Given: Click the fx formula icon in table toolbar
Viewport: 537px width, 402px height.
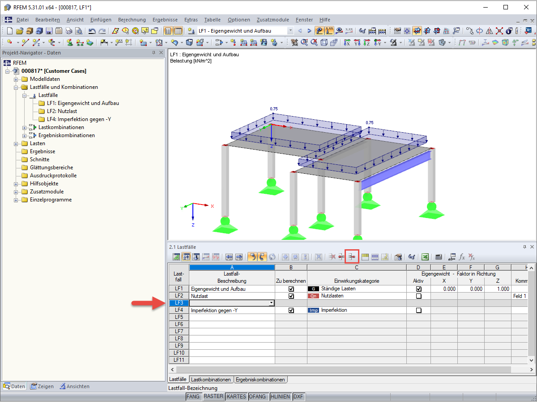Looking at the screenshot, I should (x=462, y=257).
